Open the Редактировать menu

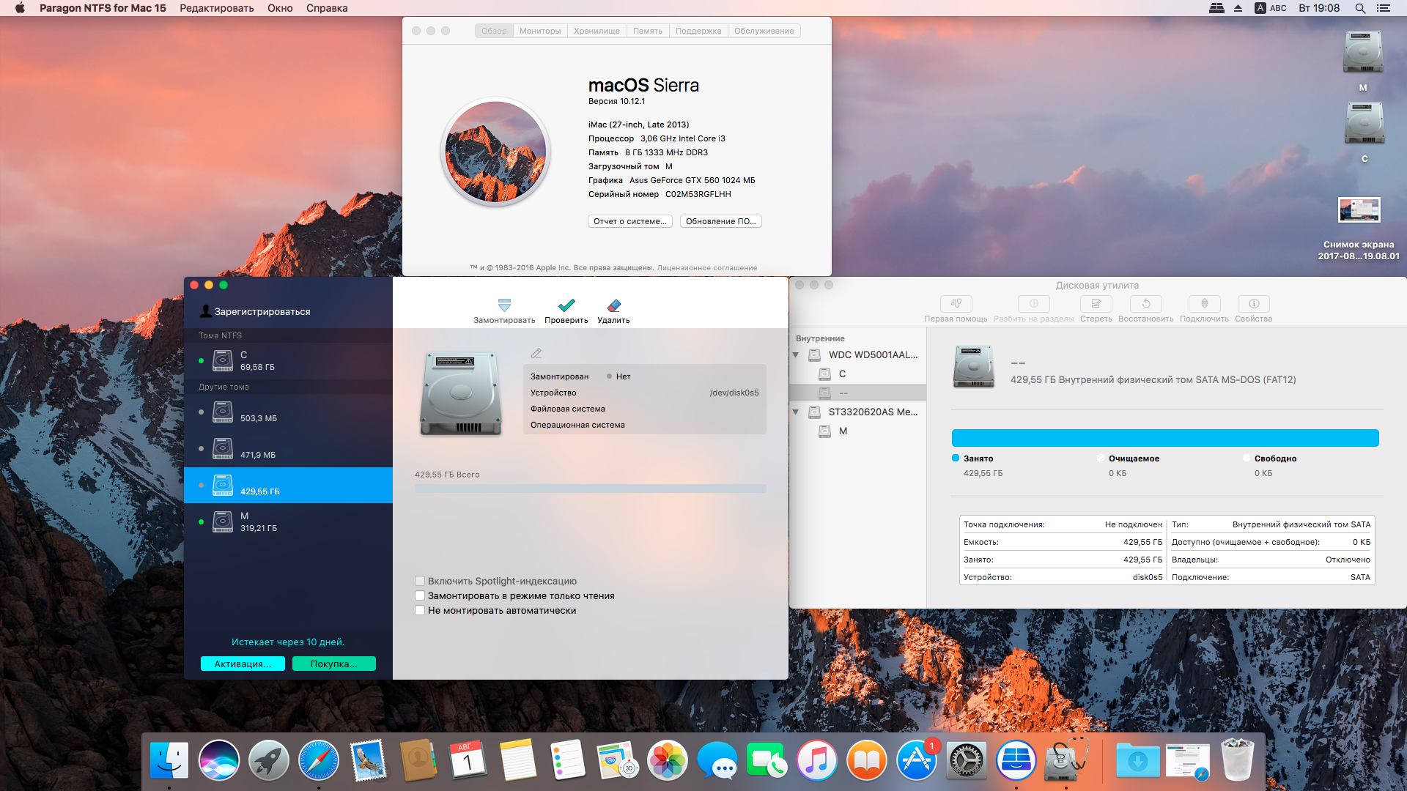(216, 8)
